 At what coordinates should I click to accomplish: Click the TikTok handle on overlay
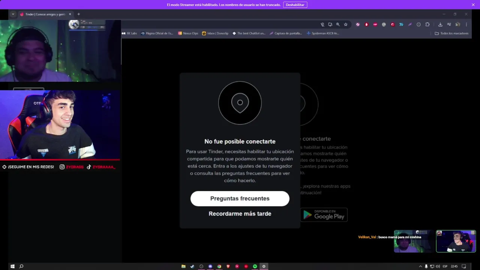point(101,167)
